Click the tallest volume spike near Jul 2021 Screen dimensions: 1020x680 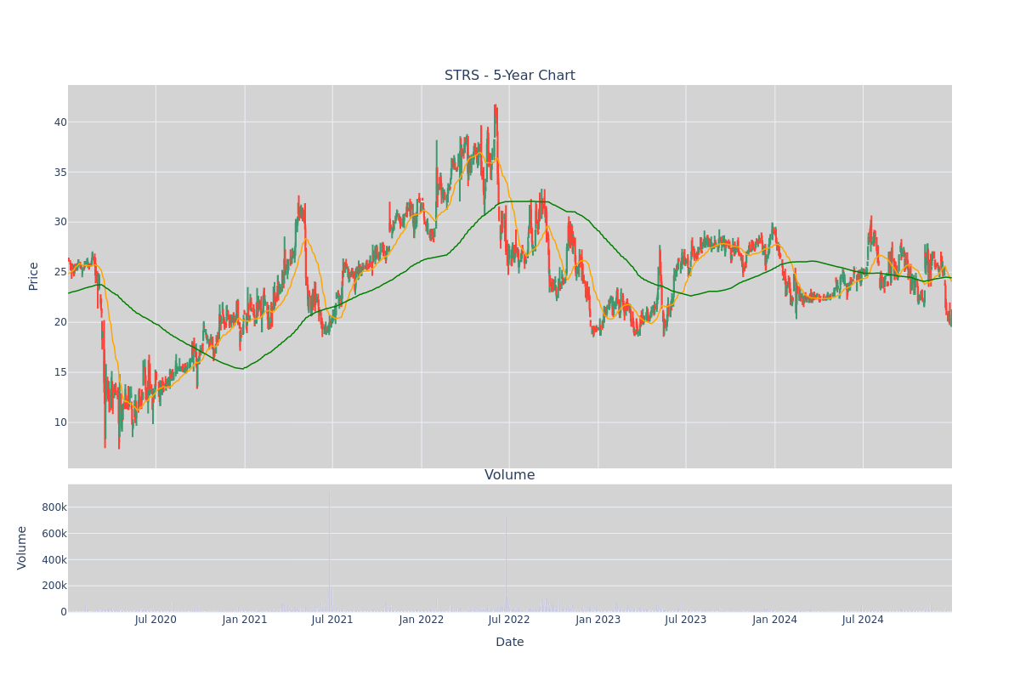pos(329,551)
